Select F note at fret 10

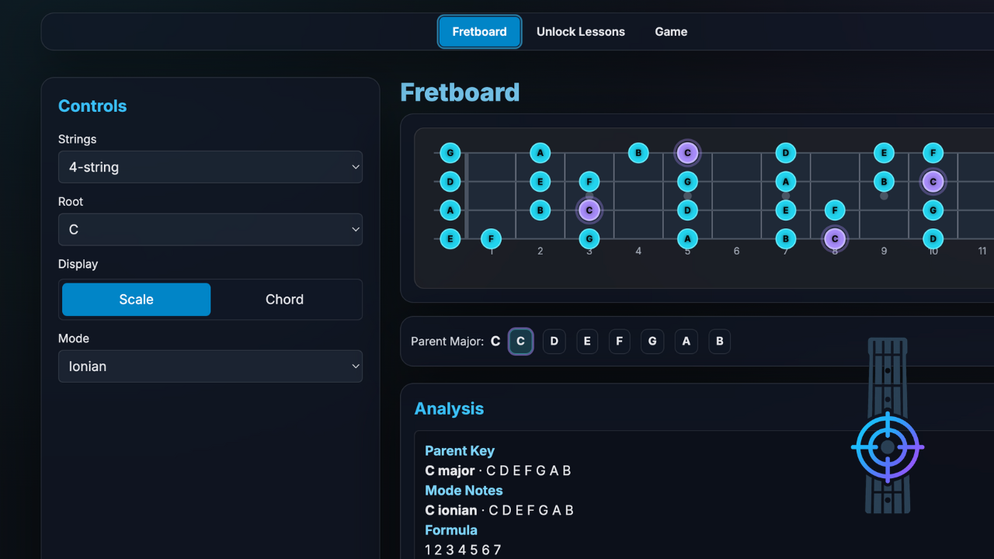click(933, 153)
